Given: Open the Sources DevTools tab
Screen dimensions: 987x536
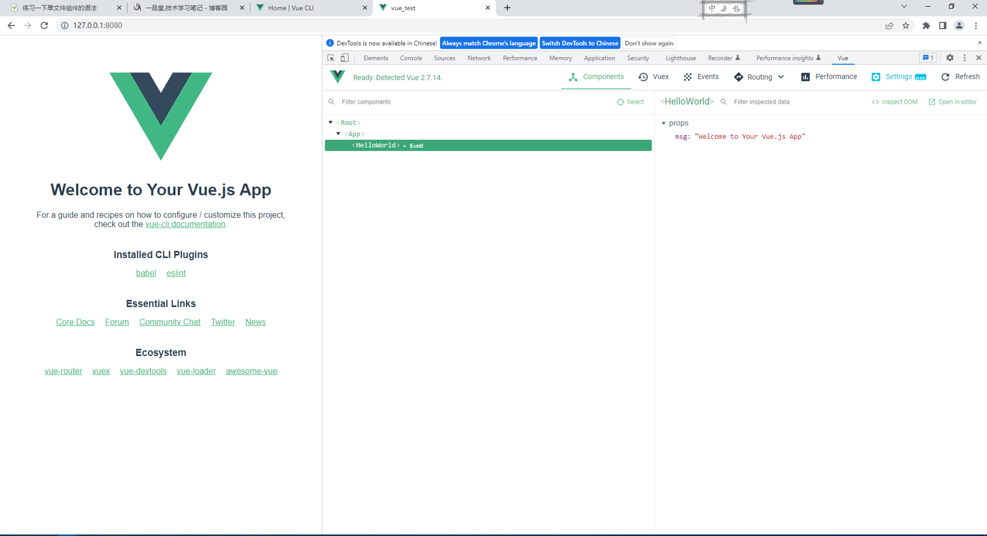Looking at the screenshot, I should click(444, 58).
